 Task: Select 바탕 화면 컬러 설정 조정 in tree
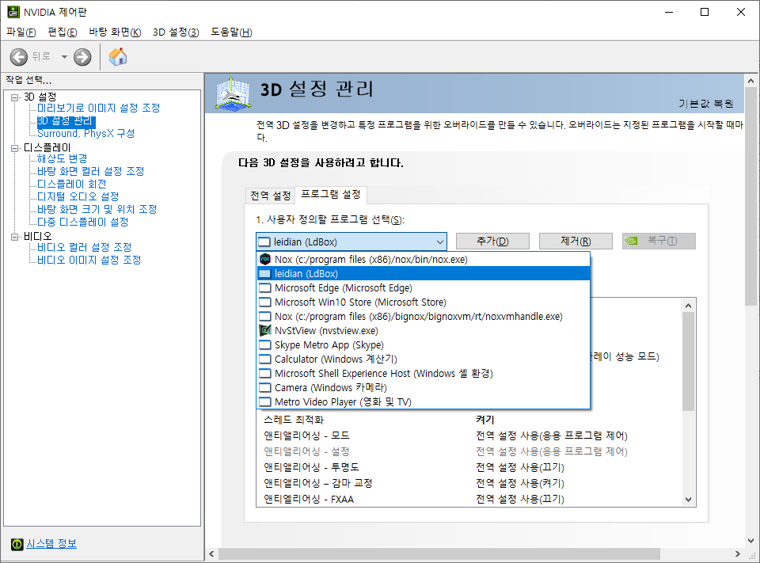(x=90, y=171)
